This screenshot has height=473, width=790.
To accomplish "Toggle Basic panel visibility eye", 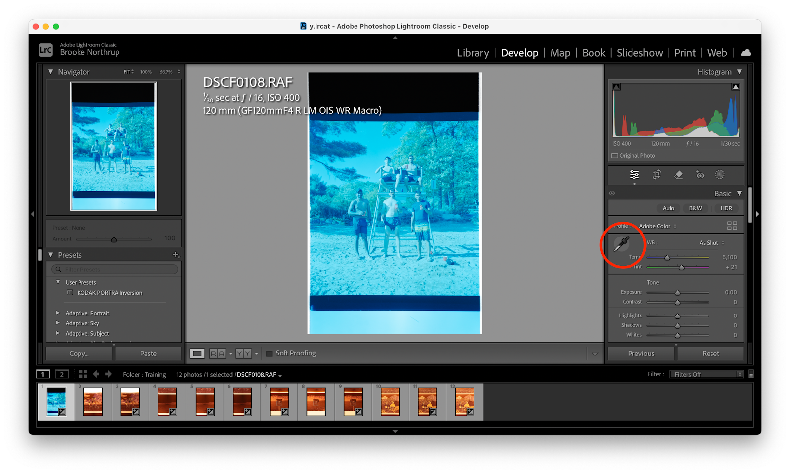I will [x=612, y=193].
